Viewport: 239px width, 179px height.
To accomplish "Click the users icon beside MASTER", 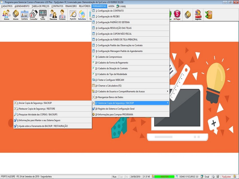I will (153, 177).
